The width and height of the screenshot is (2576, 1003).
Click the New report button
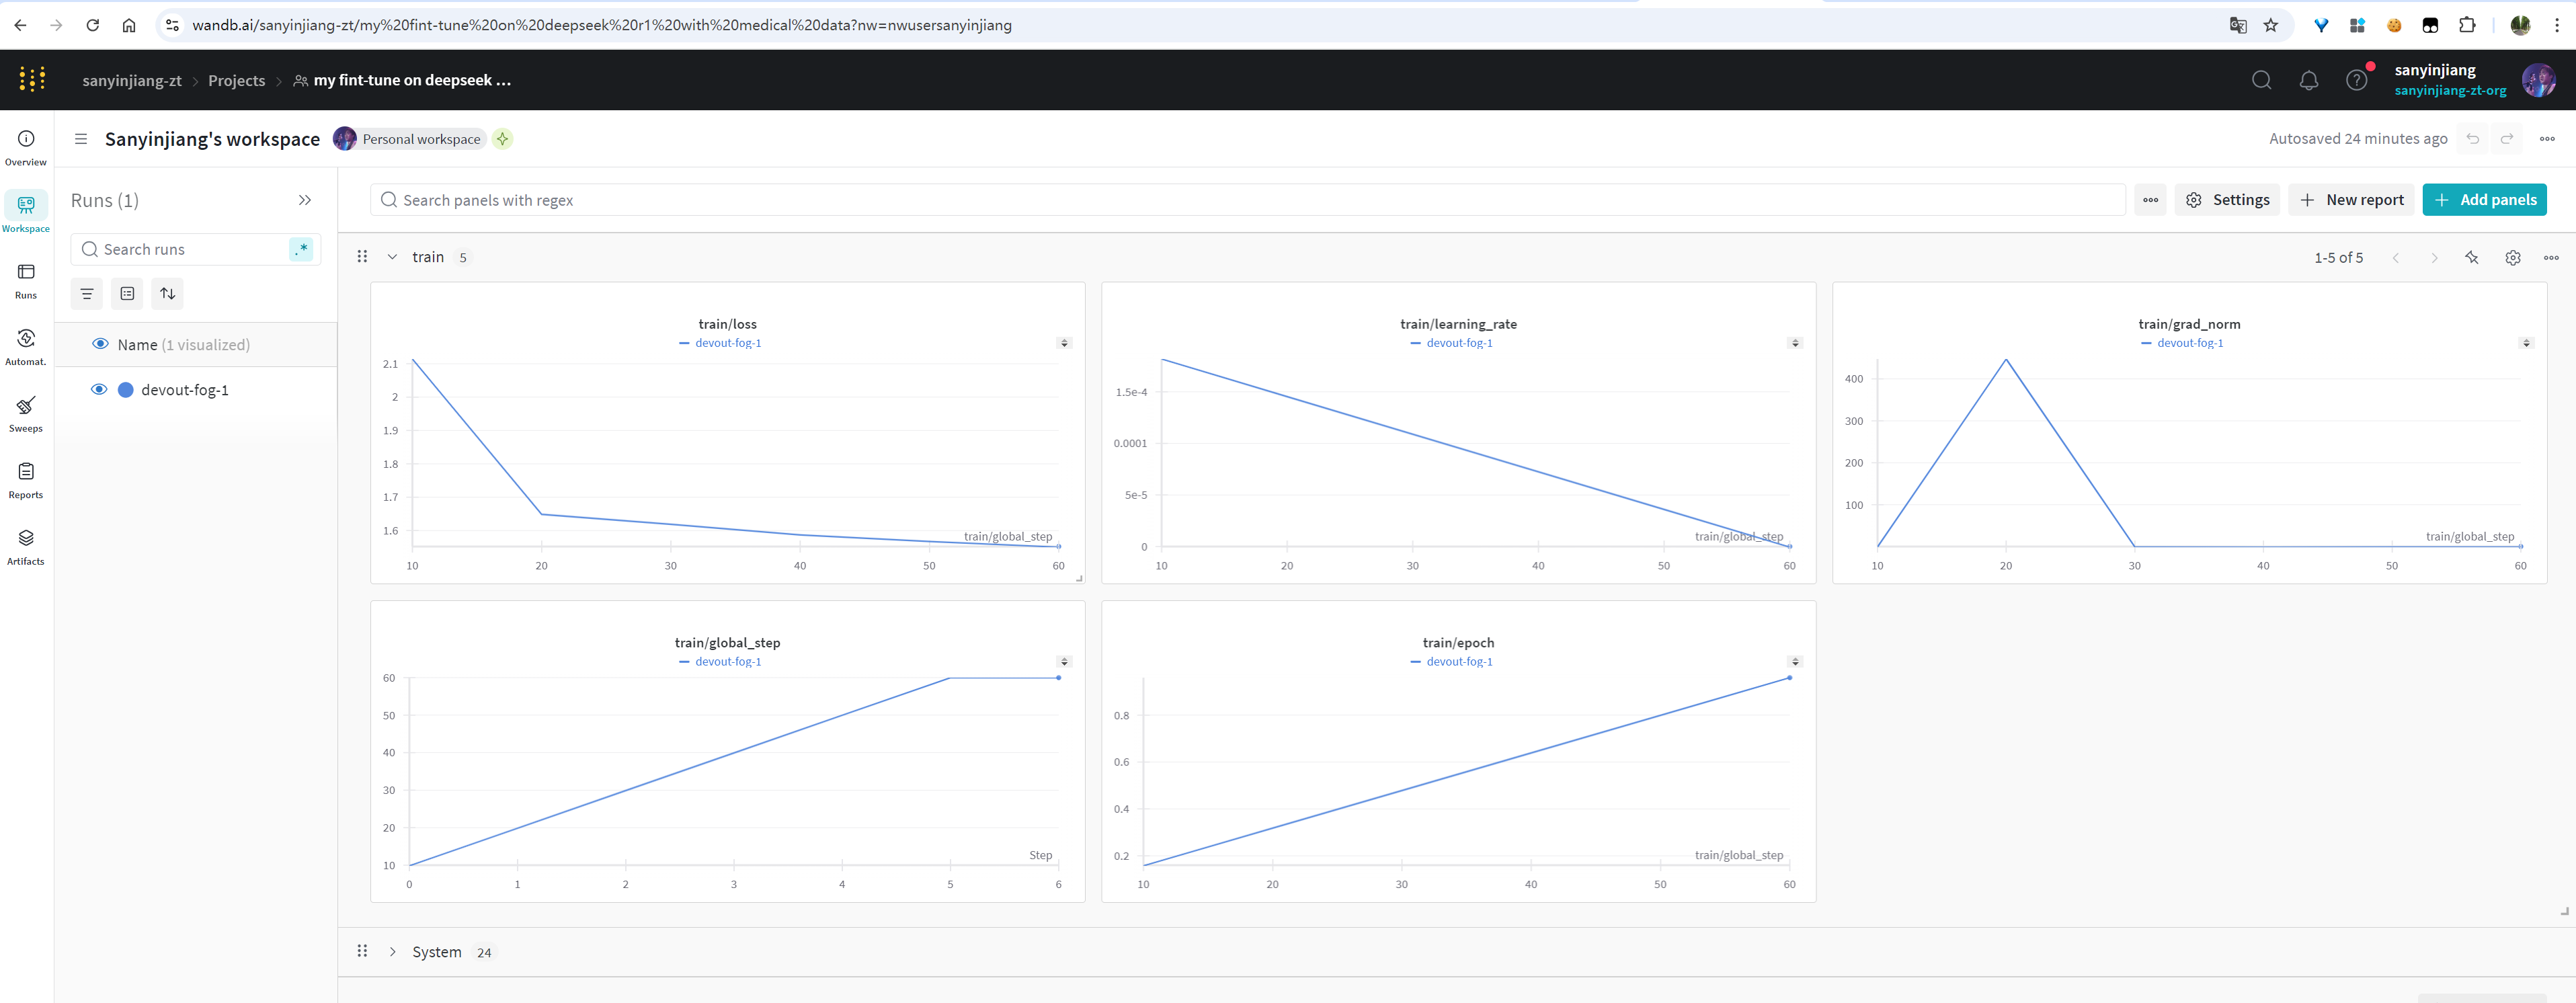point(2351,200)
